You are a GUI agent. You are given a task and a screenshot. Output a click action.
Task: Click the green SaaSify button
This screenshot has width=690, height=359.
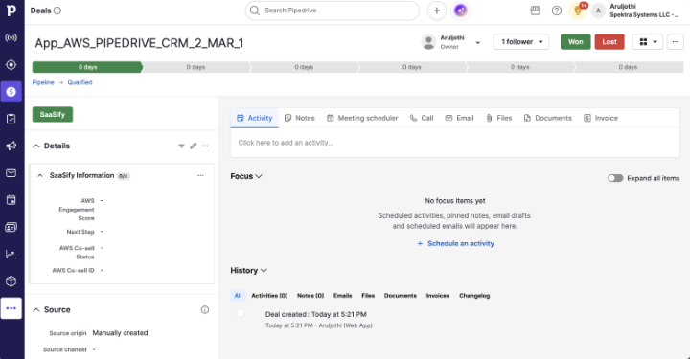coord(53,114)
